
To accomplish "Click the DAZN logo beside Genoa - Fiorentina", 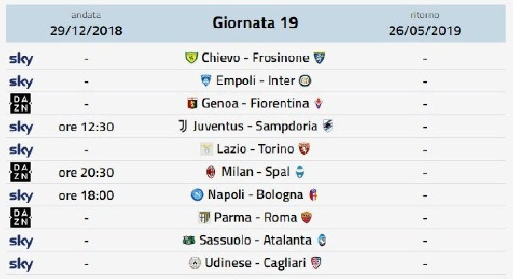I will [x=20, y=104].
